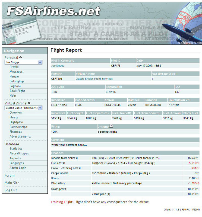
Task: Open the Classic British Flight Services airline dropdown
Action: click(x=23, y=108)
